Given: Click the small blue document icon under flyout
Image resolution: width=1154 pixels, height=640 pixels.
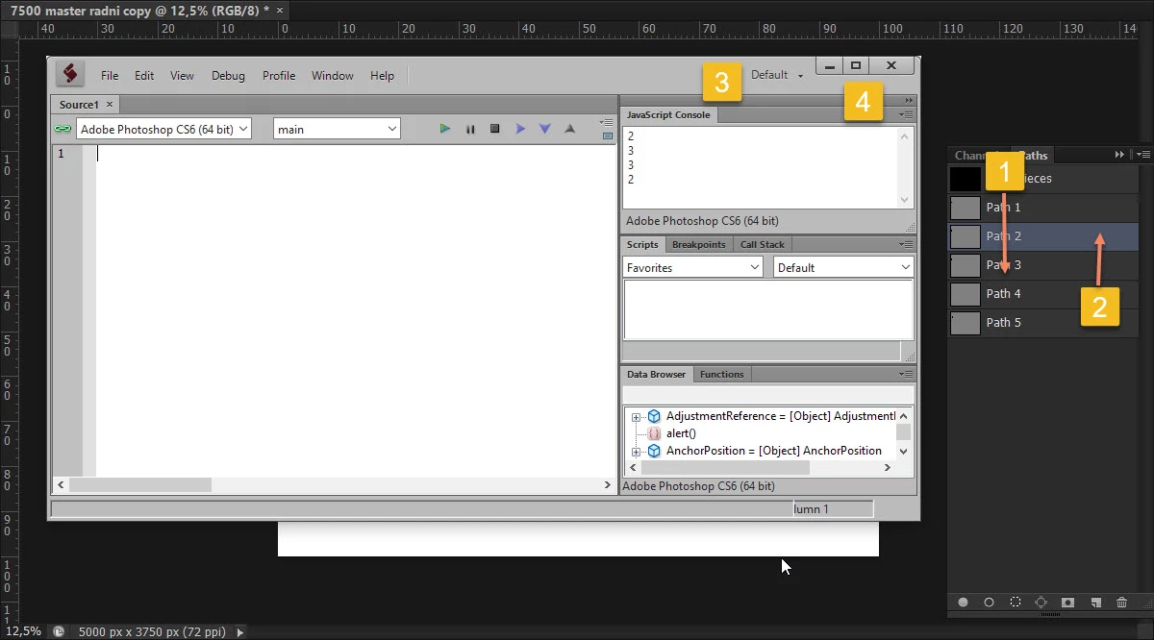Looking at the screenshot, I should point(608,136).
